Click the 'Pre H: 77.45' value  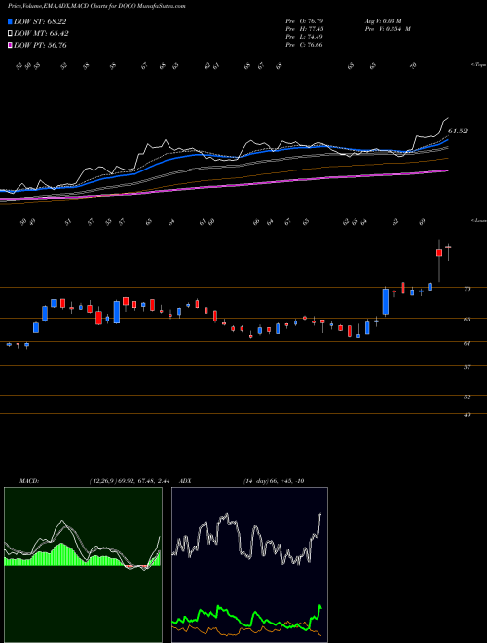pyautogui.click(x=304, y=29)
